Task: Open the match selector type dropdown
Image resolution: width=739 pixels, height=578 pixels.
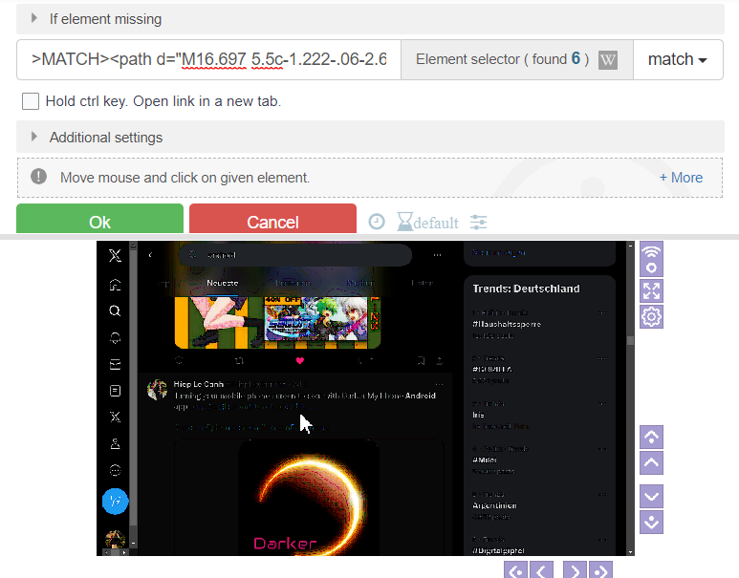Action: pos(678,60)
